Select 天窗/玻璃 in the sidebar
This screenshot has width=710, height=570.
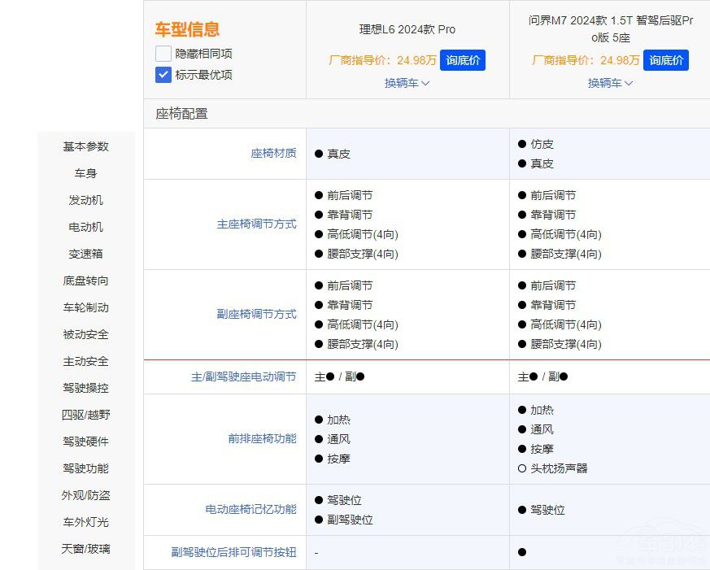[85, 550]
